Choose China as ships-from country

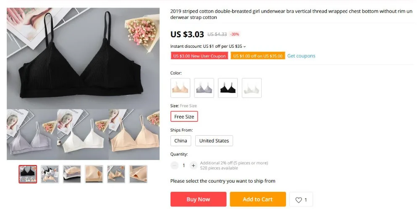tap(181, 141)
